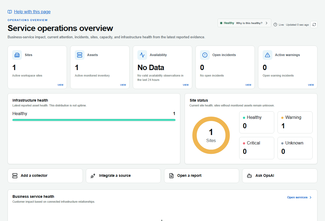Expand the chevron on the Healthy status badge
Image resolution: width=325 pixels, height=221 pixels.
click(x=266, y=23)
